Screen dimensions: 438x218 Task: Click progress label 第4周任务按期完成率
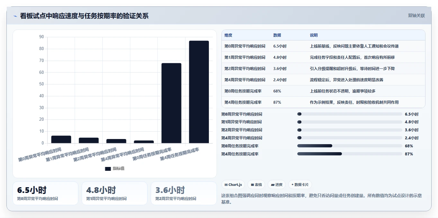[240, 154]
